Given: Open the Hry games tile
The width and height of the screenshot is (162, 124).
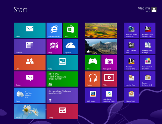Looking at the screenshot, I should tap(93, 63).
